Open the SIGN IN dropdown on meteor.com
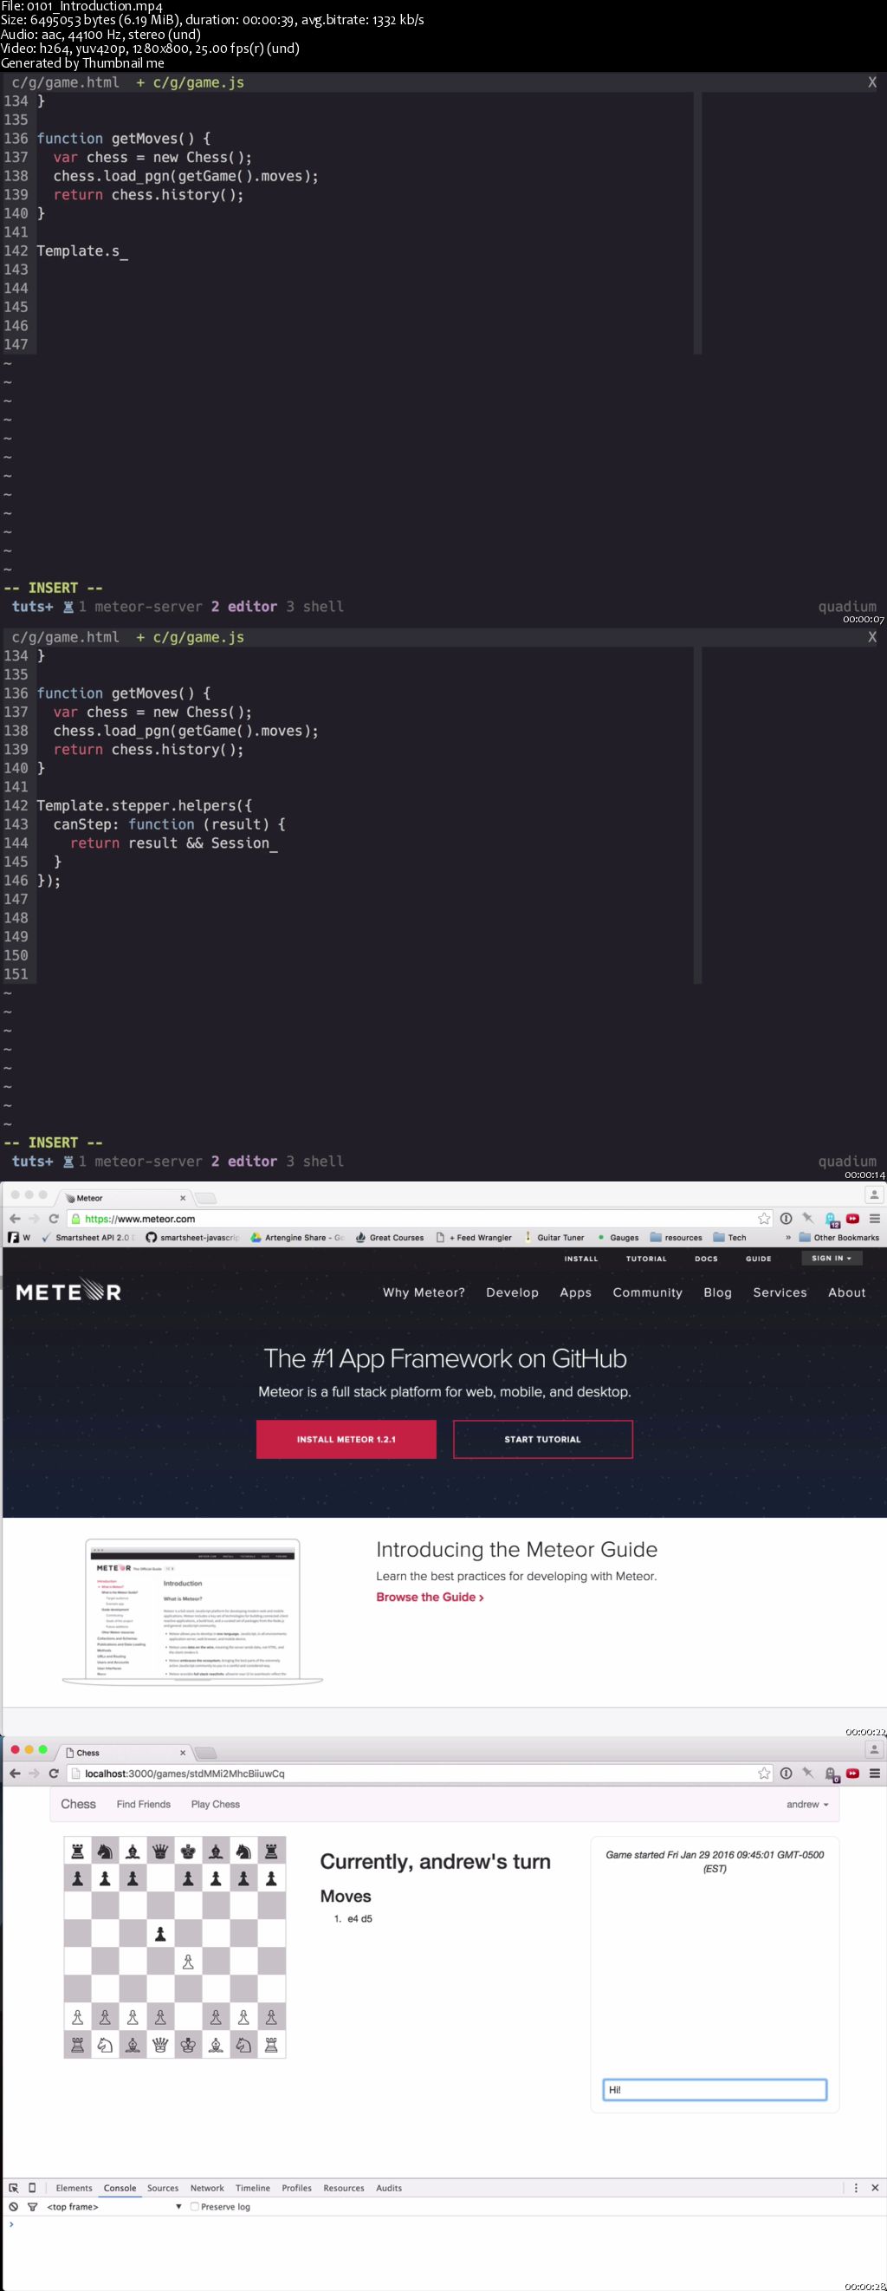 pos(831,1258)
